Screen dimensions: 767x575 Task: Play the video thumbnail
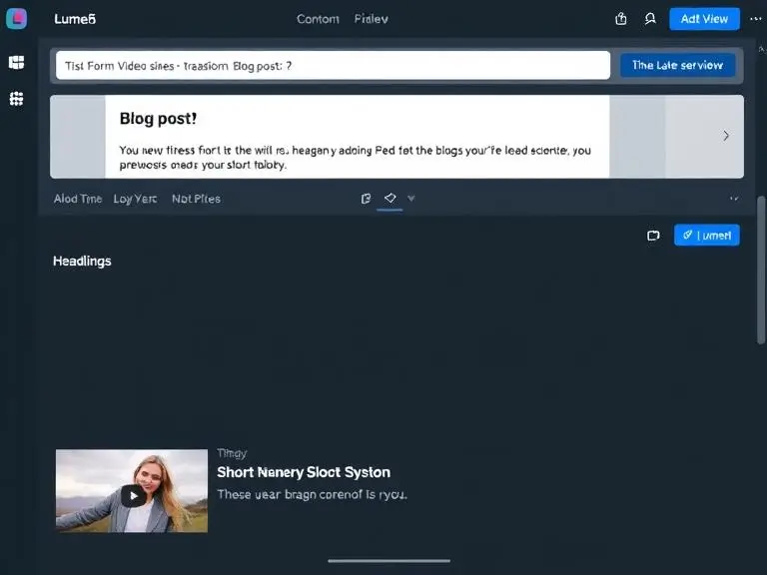pyautogui.click(x=132, y=496)
